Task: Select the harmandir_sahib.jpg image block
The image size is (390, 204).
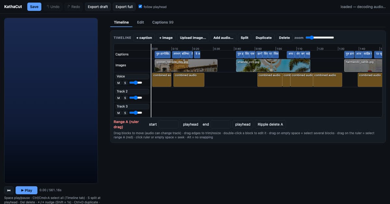Action: coord(363,65)
